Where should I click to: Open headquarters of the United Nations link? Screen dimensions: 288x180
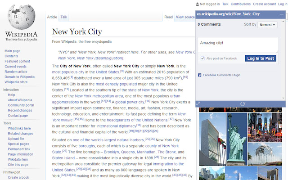click(137, 120)
